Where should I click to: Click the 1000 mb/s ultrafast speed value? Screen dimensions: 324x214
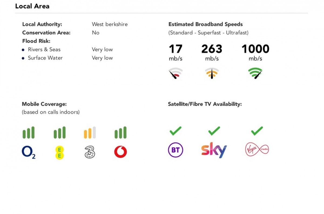coord(255,49)
